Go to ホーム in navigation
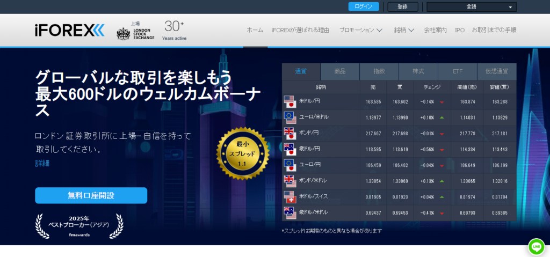The image size is (550, 257). pyautogui.click(x=255, y=30)
